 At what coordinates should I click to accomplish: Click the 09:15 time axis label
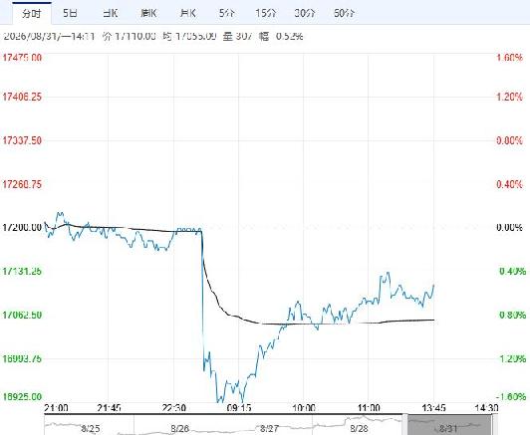[x=239, y=408]
